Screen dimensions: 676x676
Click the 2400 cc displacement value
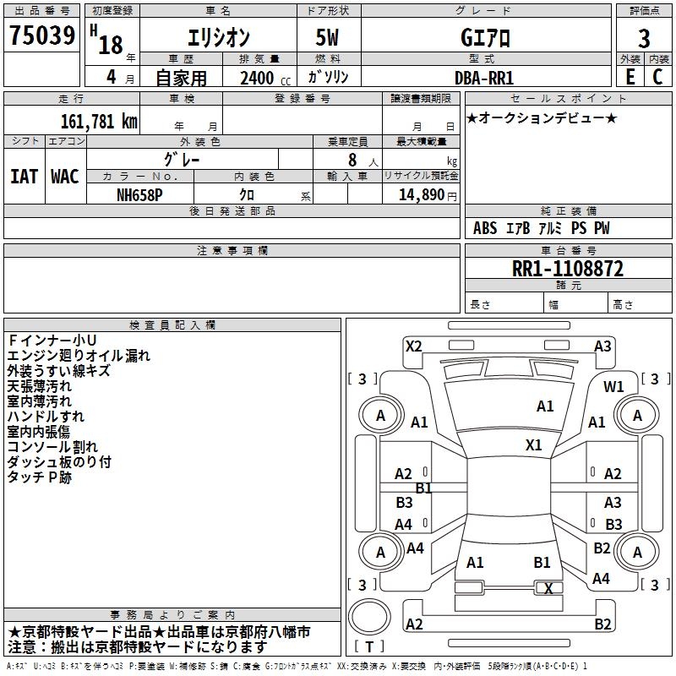click(265, 78)
